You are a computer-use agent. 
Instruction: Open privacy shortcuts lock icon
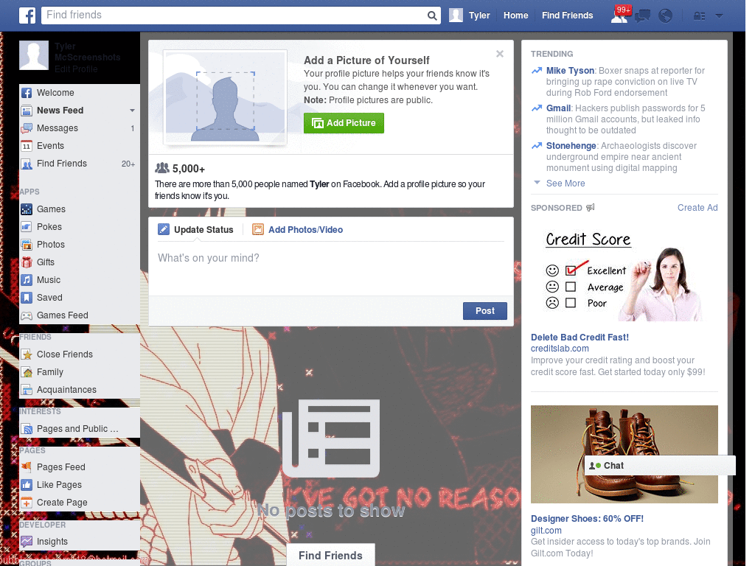coord(699,16)
